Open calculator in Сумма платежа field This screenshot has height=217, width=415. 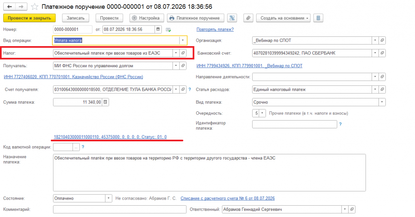pyautogui.click(x=105, y=102)
